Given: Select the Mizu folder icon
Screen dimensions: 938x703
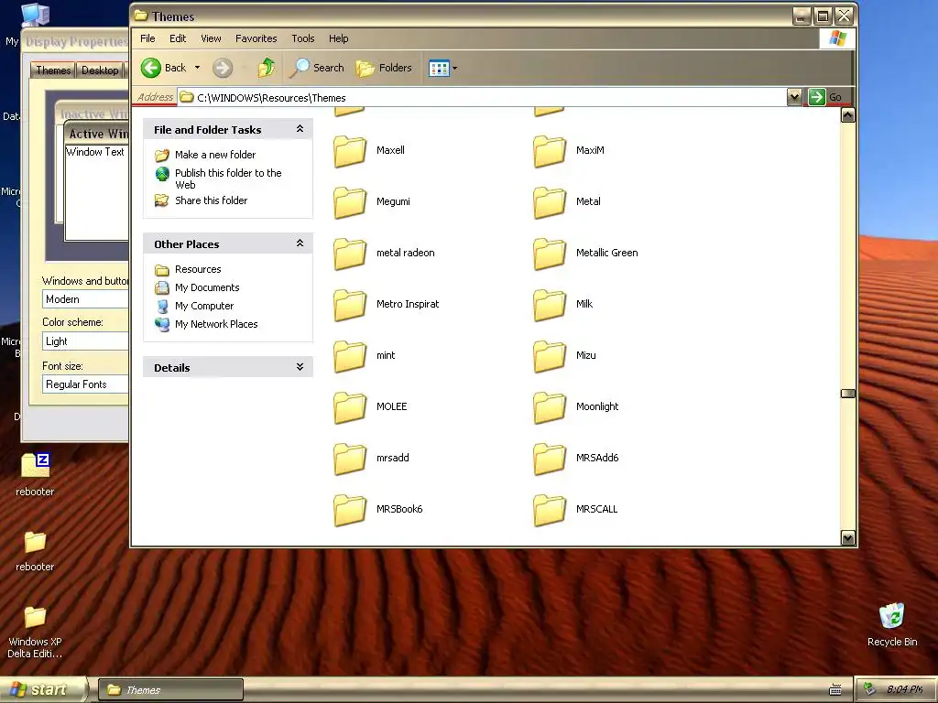Looking at the screenshot, I should (550, 356).
